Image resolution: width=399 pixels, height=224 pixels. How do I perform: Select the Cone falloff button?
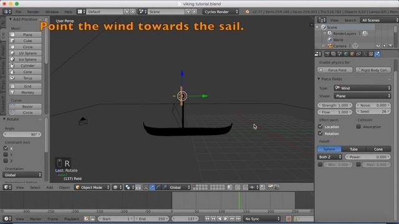pyautogui.click(x=378, y=149)
